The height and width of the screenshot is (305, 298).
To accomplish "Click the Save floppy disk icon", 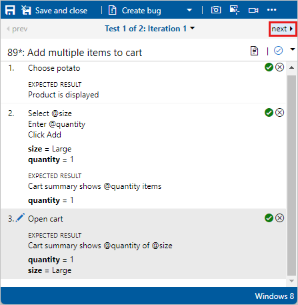I will pyautogui.click(x=10, y=10).
